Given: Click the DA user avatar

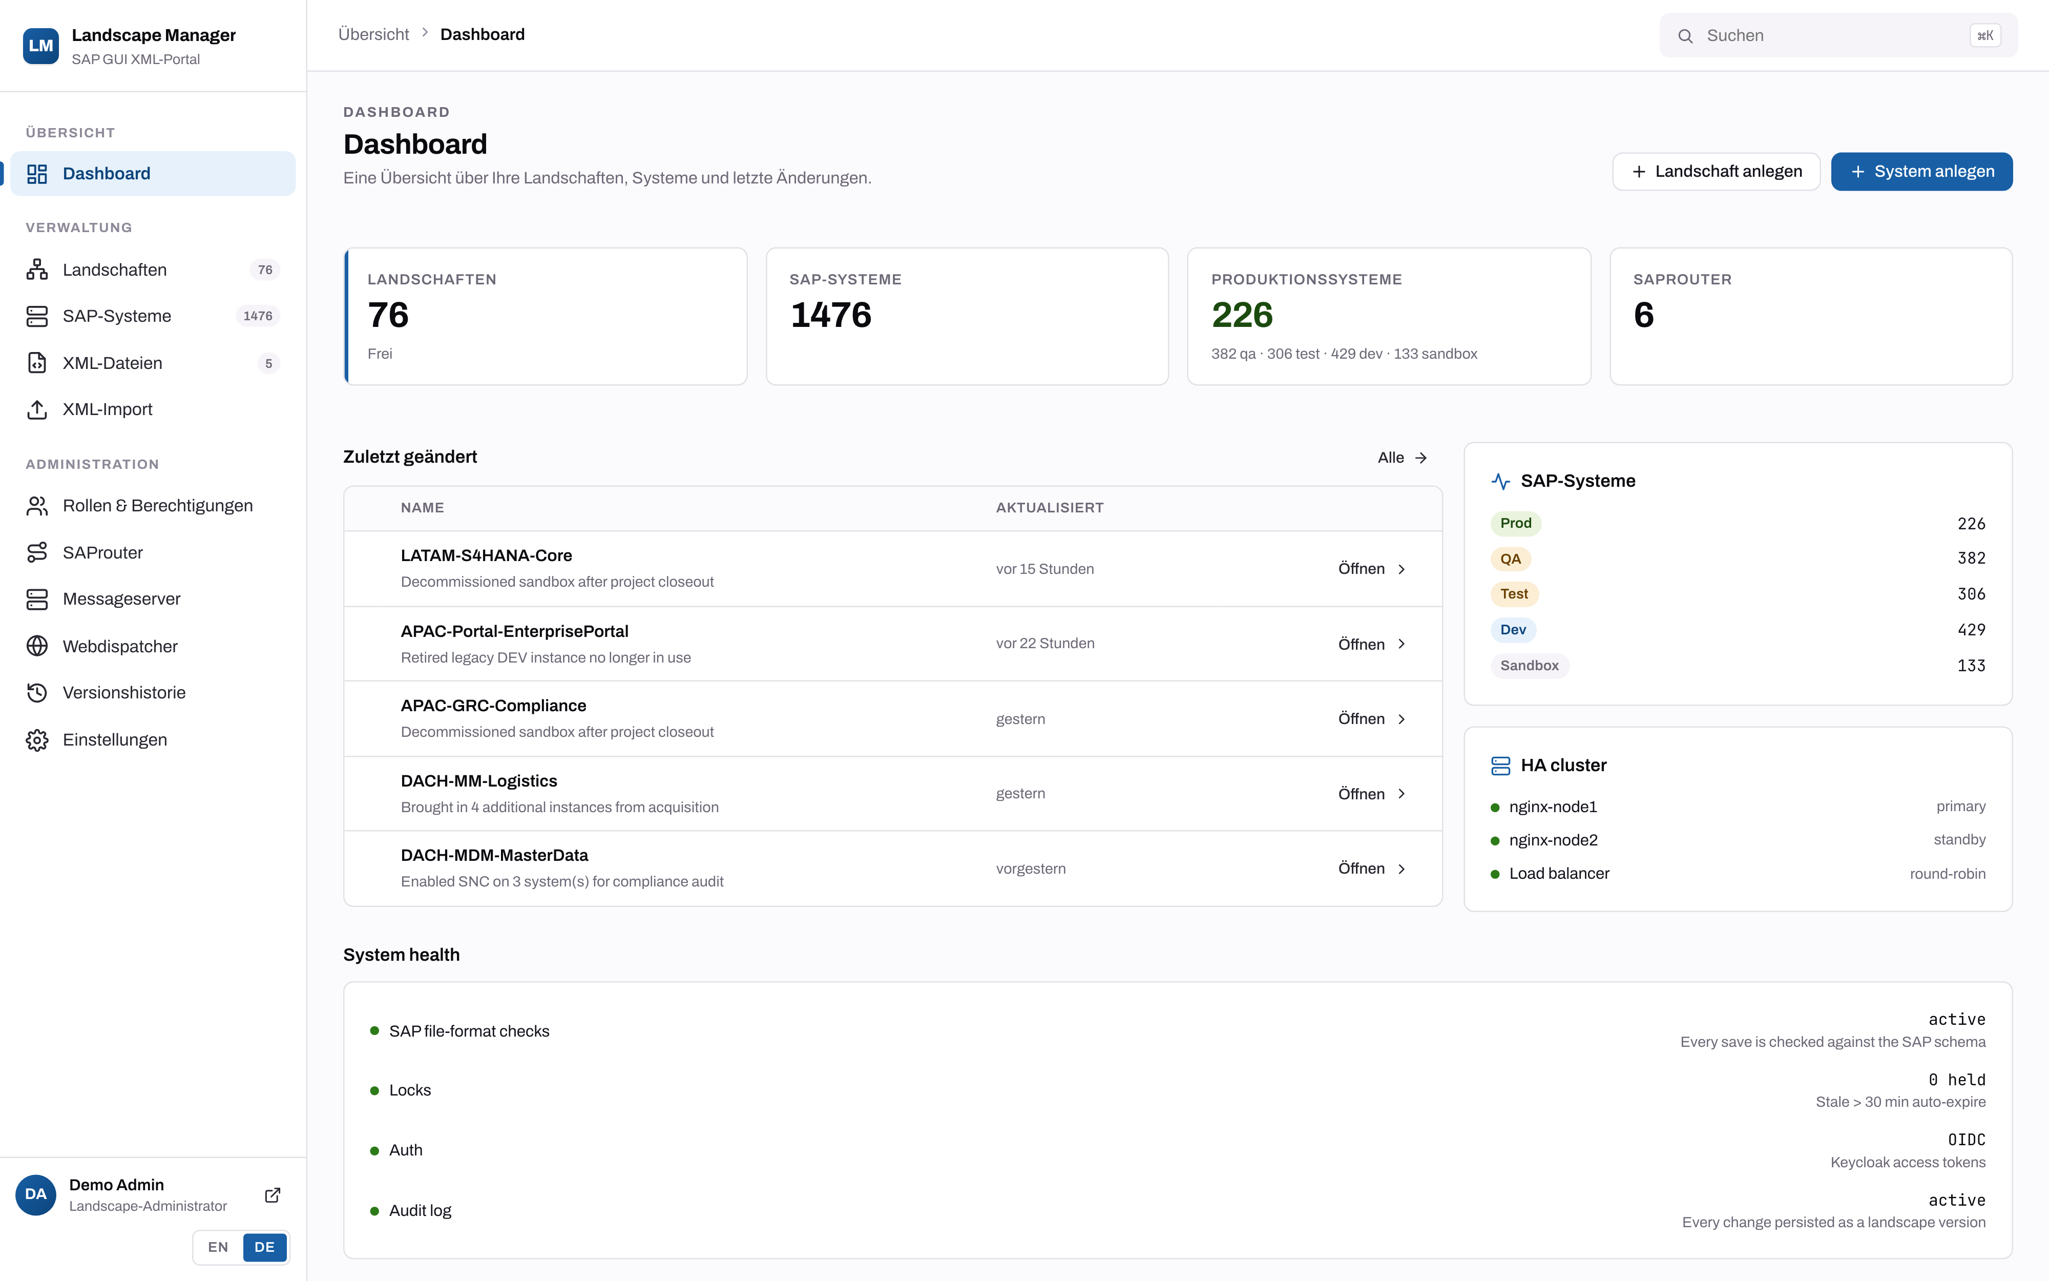Looking at the screenshot, I should coord(35,1194).
